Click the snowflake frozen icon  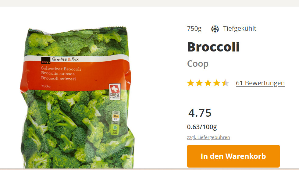pyautogui.click(x=215, y=29)
